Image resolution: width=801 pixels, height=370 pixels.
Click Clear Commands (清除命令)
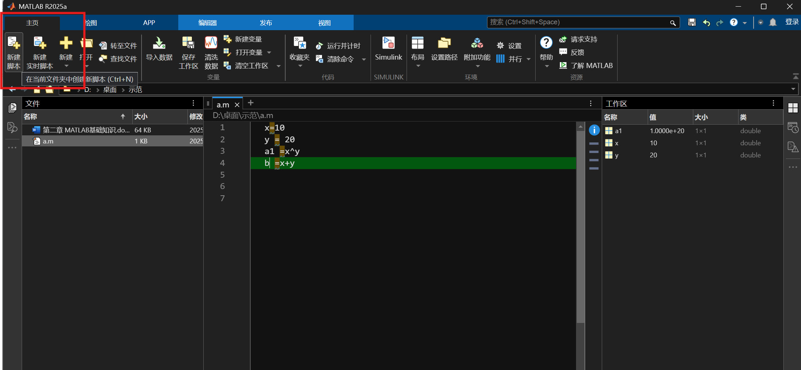(335, 59)
